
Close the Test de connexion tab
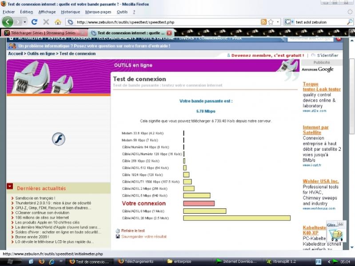pos(169,33)
